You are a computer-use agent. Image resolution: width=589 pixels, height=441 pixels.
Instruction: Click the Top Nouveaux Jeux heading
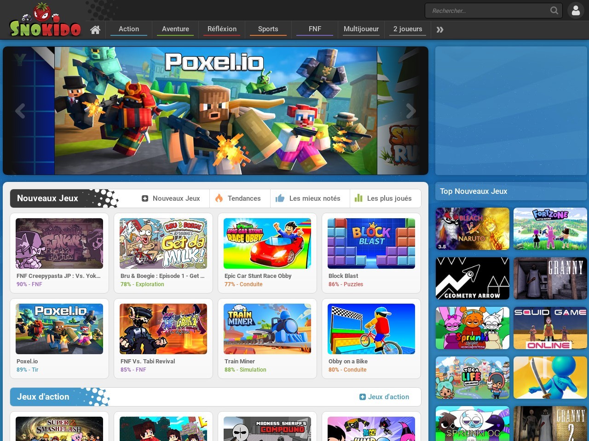(x=474, y=191)
